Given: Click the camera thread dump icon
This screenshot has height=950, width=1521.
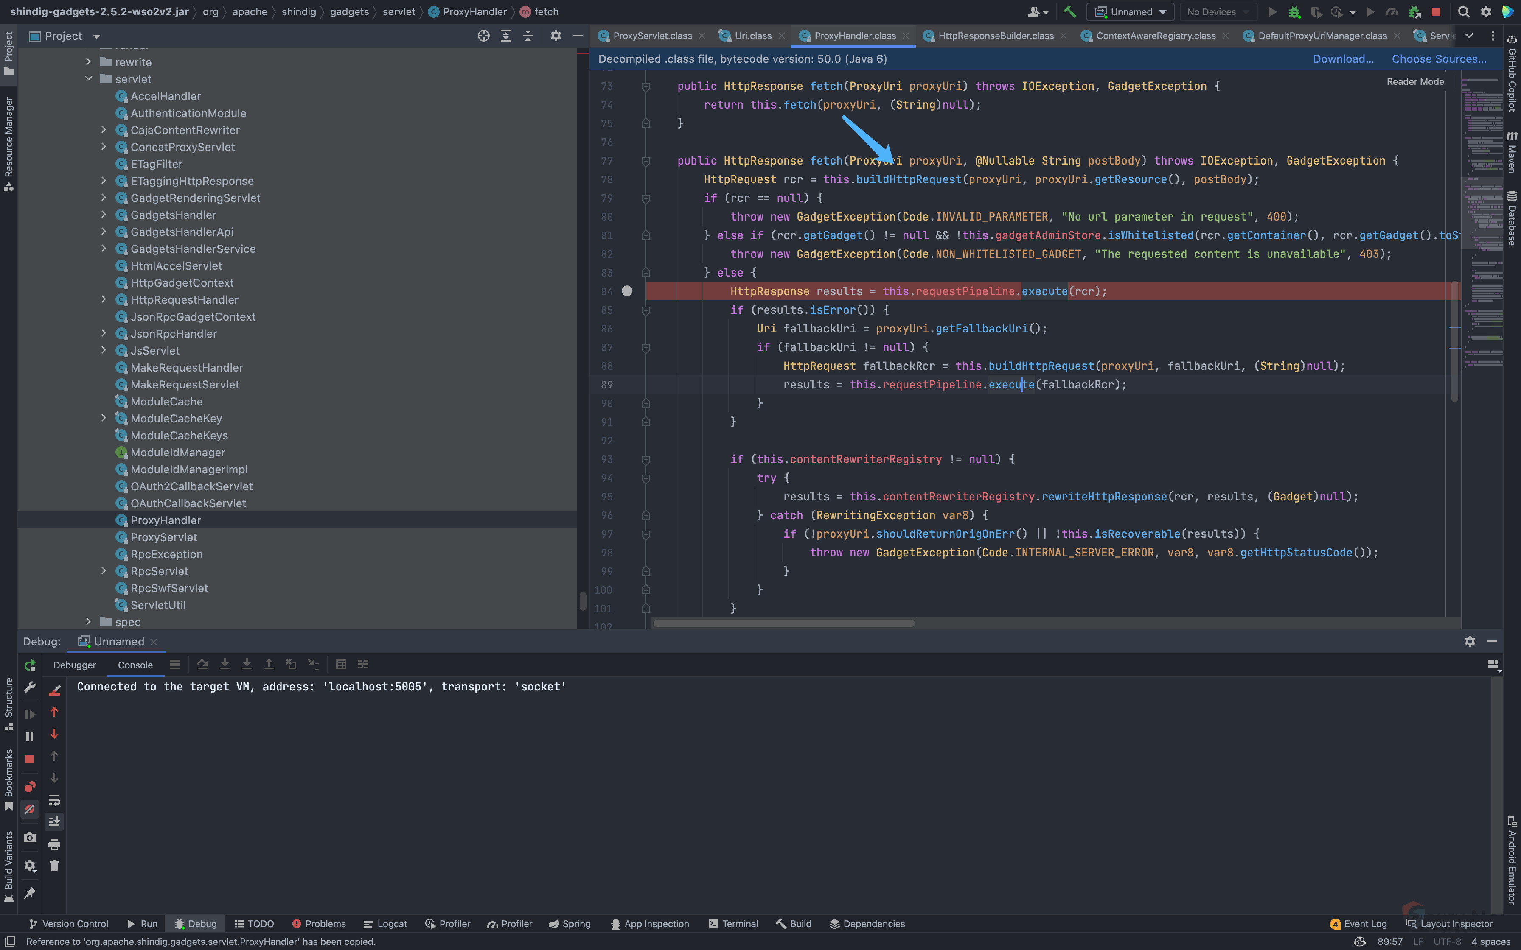Looking at the screenshot, I should tap(30, 838).
